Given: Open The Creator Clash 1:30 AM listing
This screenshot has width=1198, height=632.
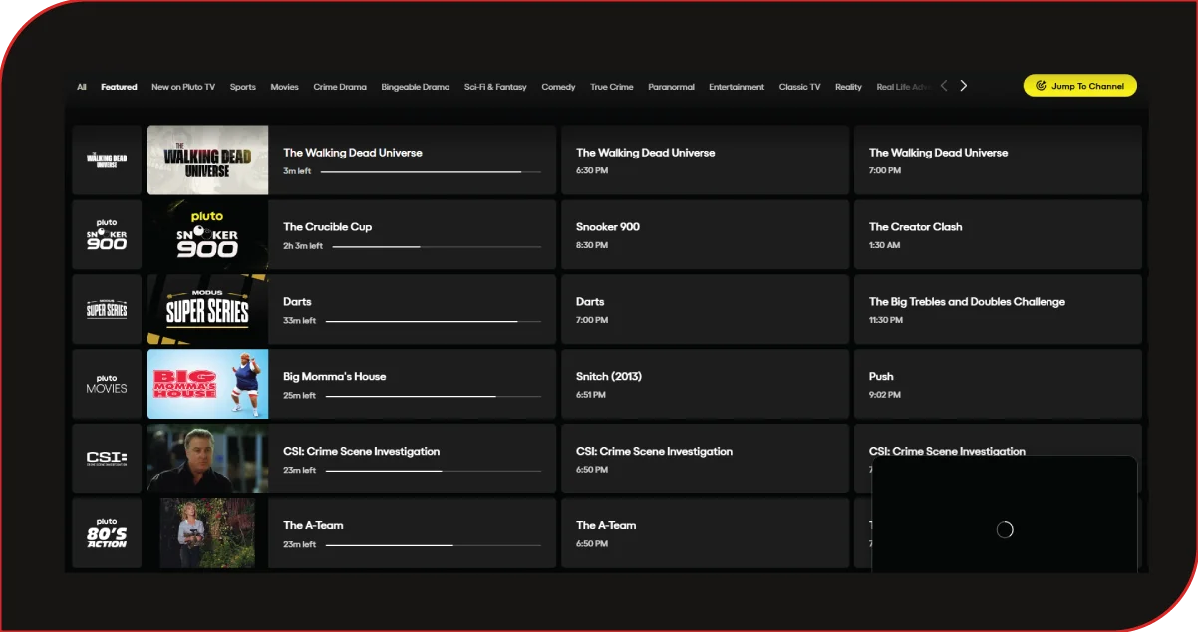Looking at the screenshot, I should [998, 234].
